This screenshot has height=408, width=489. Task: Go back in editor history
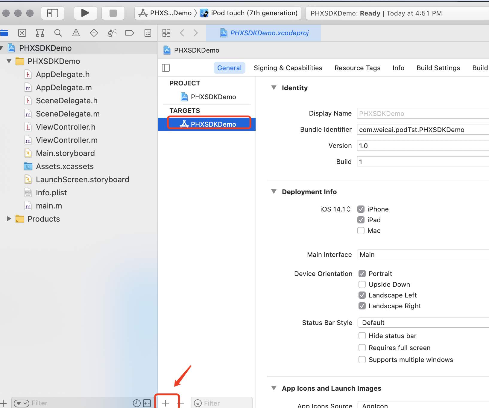pos(182,33)
